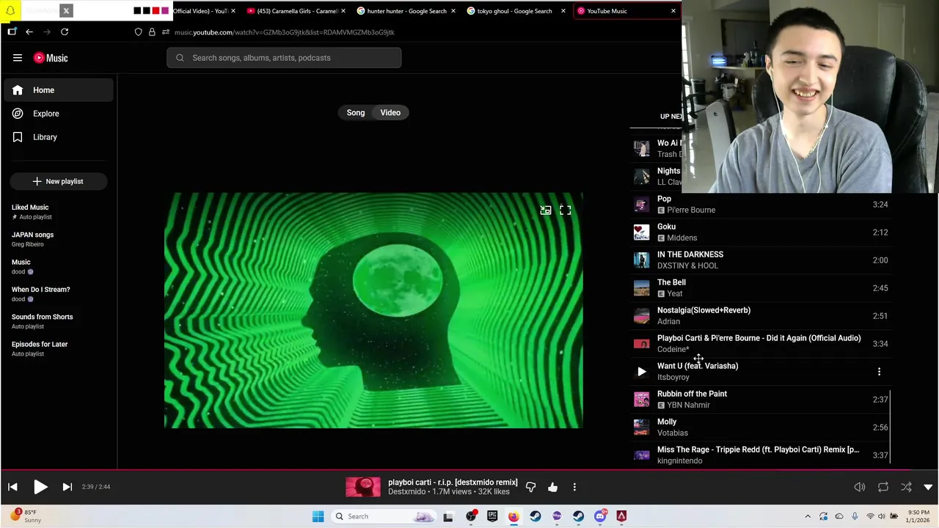Open the Episodes for Later playlist
939x528 pixels.
coord(59,348)
